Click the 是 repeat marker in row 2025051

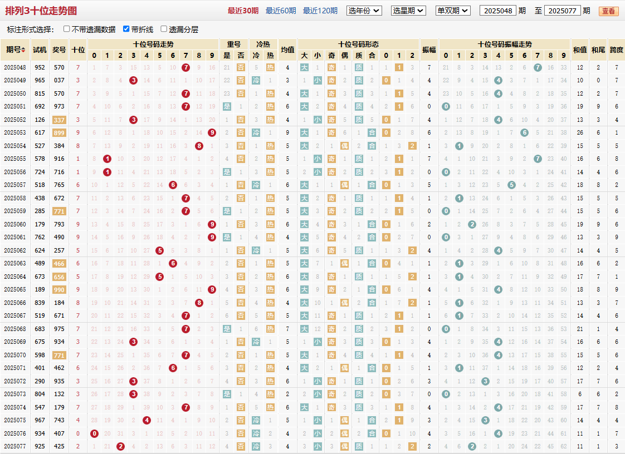tap(227, 107)
